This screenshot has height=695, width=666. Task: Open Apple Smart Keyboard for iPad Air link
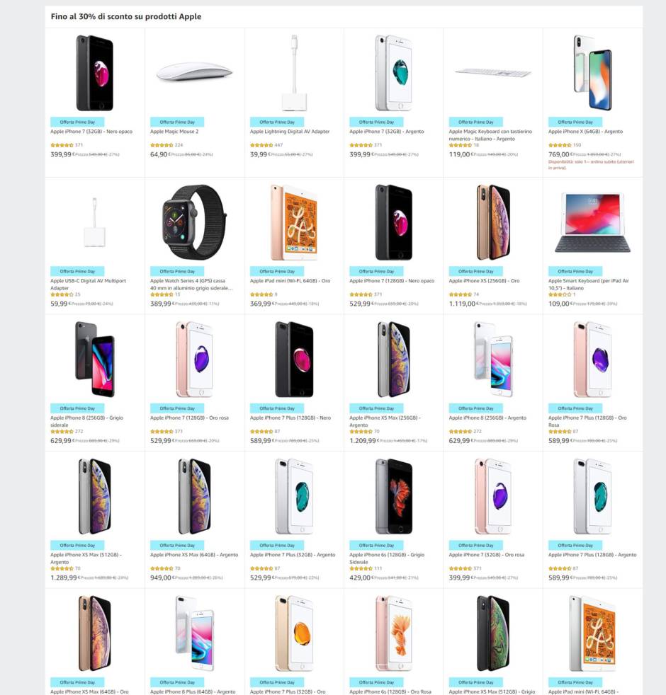point(588,284)
